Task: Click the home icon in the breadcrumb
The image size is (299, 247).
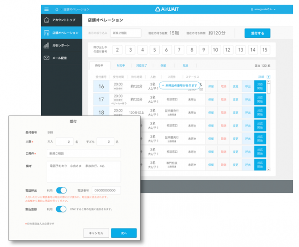Action: point(57,9)
